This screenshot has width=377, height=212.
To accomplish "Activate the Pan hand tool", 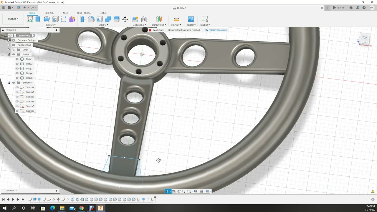I will pos(179,191).
